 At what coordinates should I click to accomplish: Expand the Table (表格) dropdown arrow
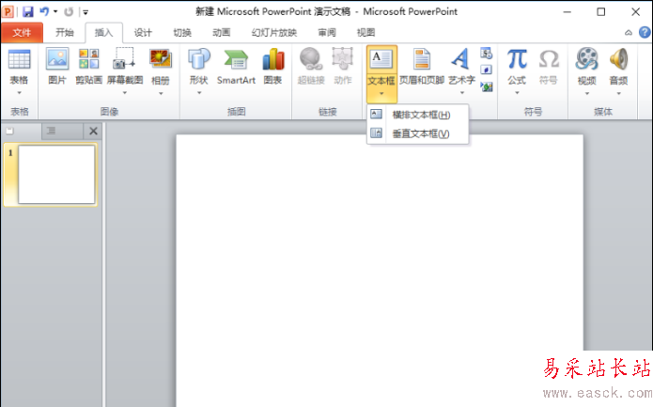click(x=19, y=93)
